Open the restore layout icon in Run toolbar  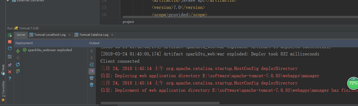tap(10, 57)
